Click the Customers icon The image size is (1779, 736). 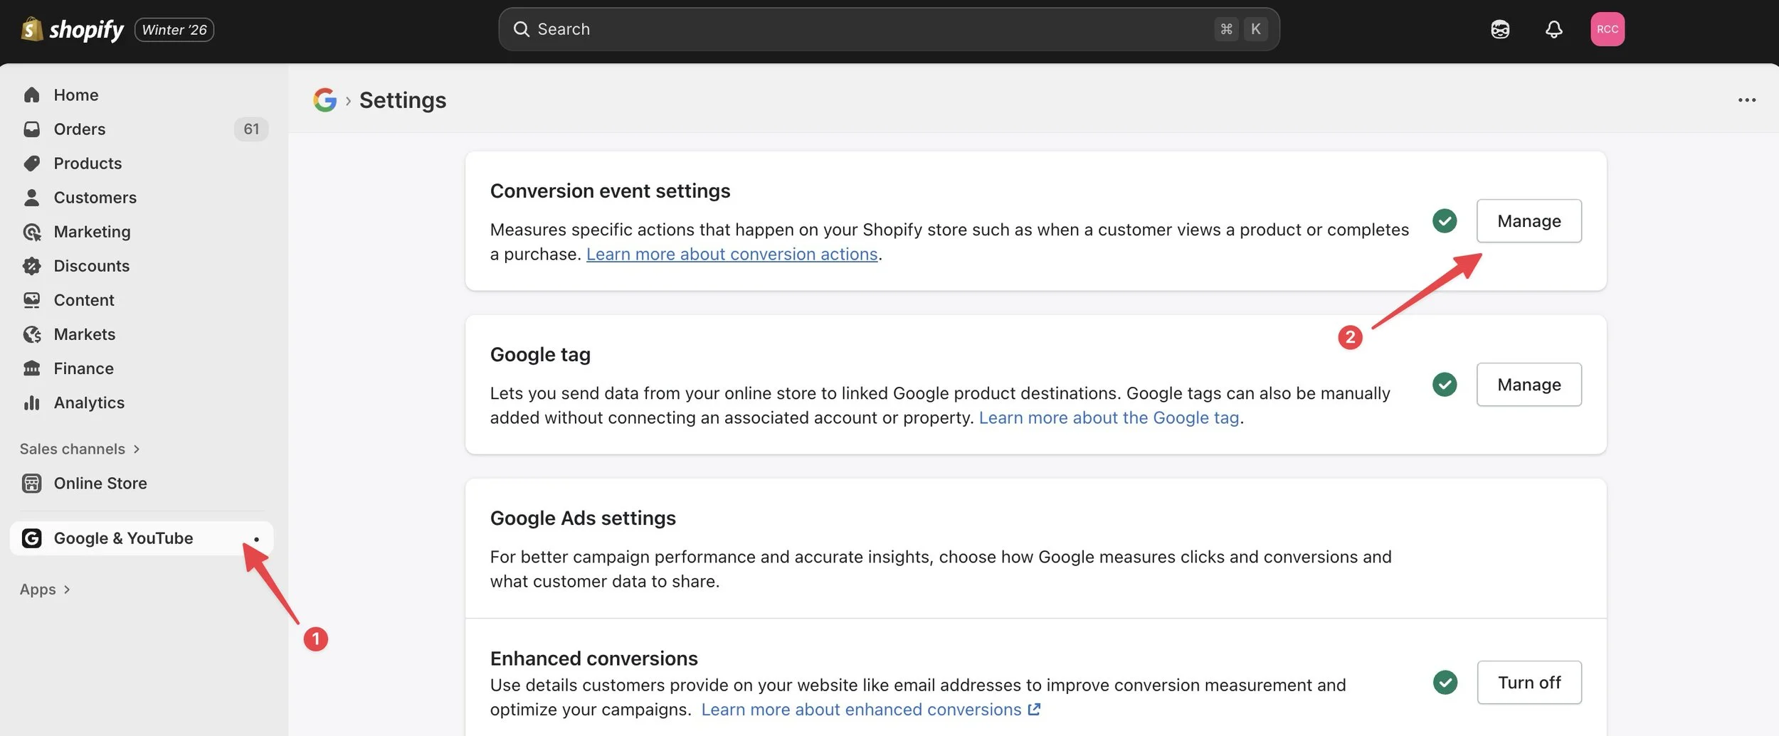(32, 197)
